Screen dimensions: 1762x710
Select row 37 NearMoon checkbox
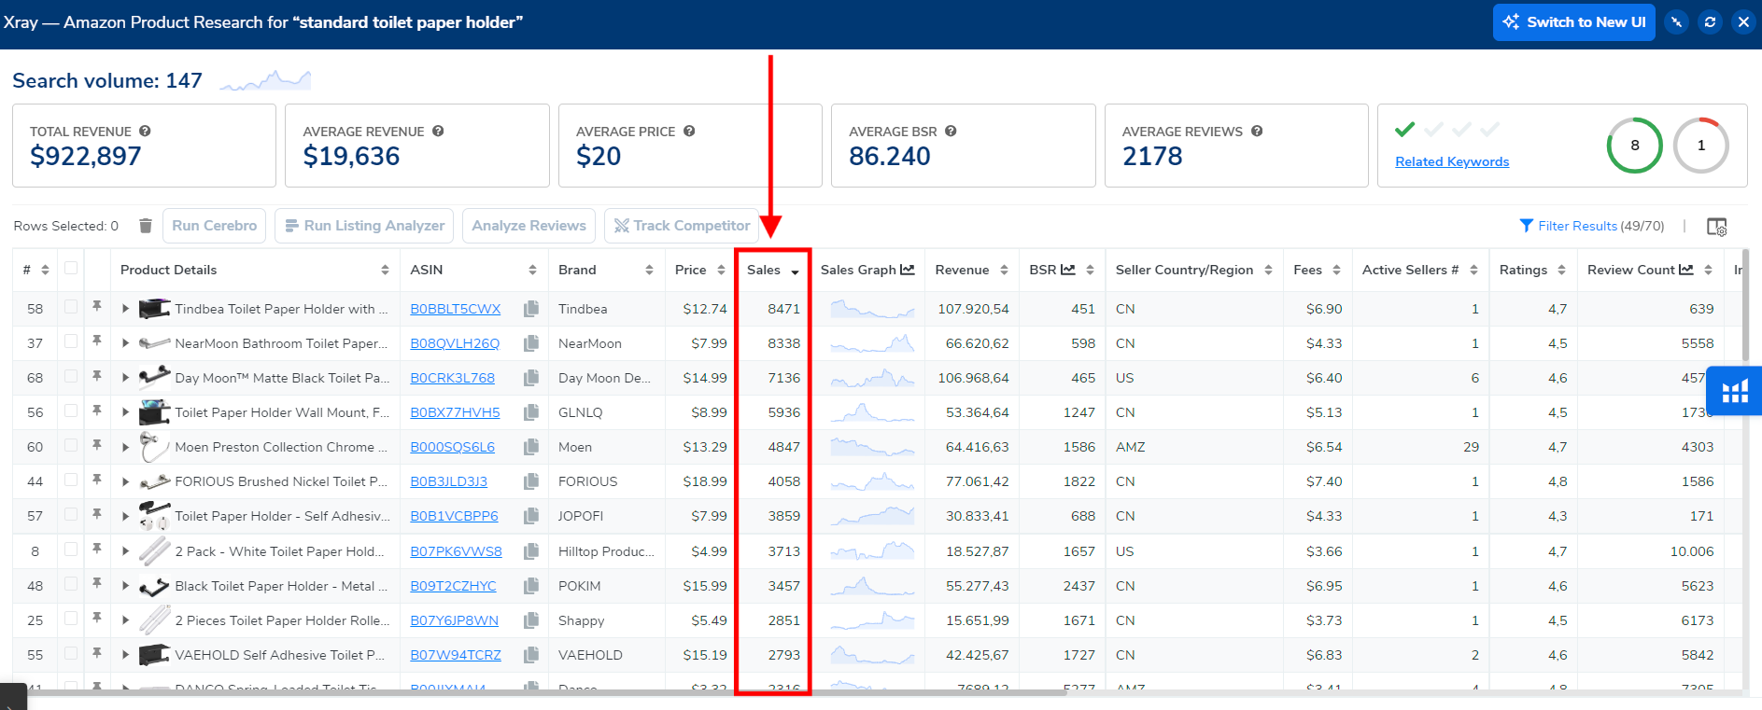71,341
